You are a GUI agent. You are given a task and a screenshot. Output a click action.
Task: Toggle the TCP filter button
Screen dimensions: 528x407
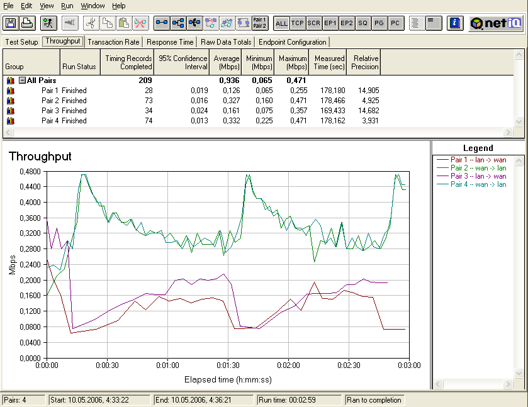298,23
